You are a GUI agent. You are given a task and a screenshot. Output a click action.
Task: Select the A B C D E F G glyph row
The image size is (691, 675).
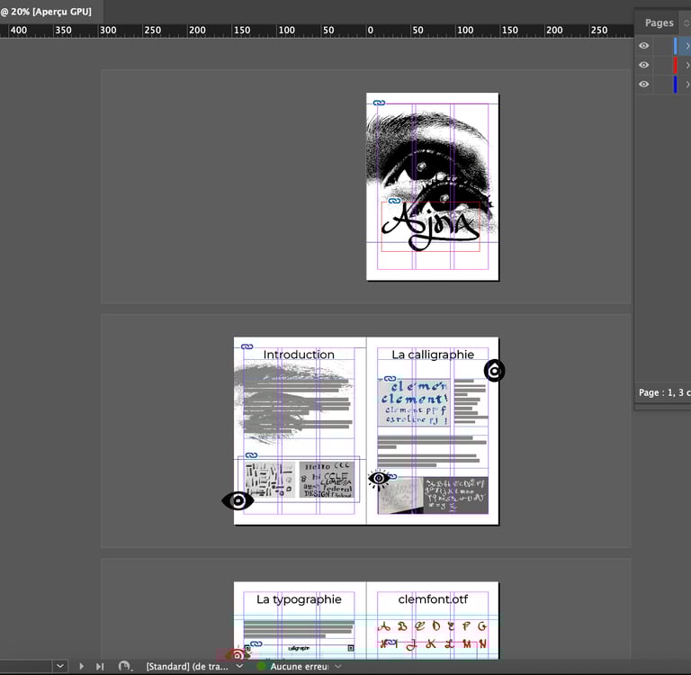(433, 626)
